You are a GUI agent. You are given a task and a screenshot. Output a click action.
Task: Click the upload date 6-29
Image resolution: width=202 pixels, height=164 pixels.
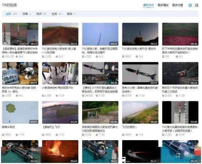(x=181, y=135)
